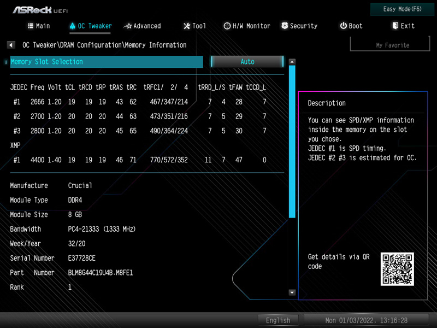Click the tCCD_L column header
This screenshot has width=437, height=328.
[x=256, y=87]
